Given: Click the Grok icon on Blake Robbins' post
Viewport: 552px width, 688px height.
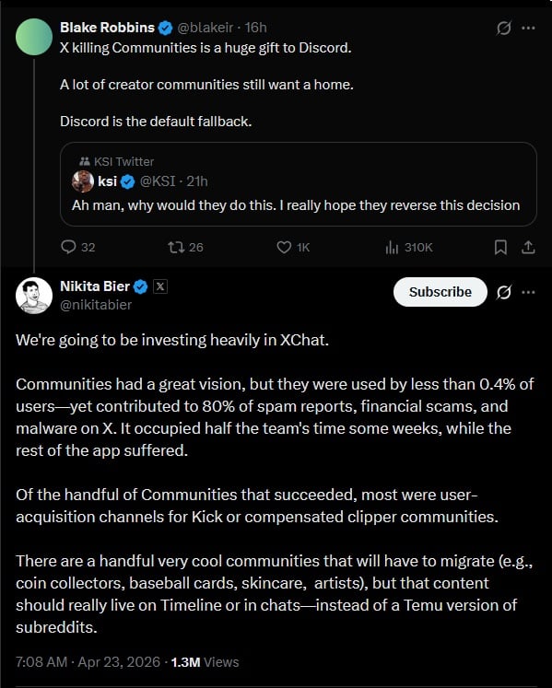Looking at the screenshot, I should pos(504,28).
